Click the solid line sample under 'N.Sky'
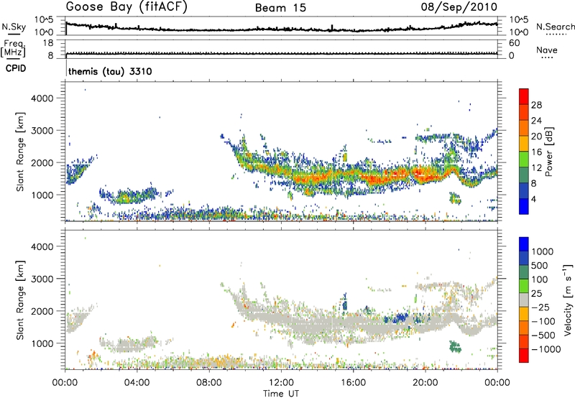 coord(14,34)
